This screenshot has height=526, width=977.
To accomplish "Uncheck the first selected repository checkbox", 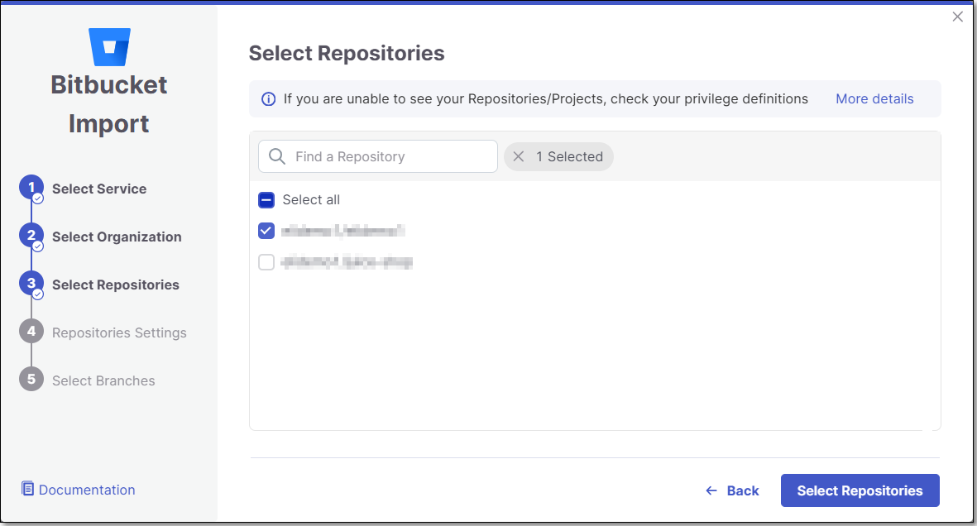I will [266, 232].
